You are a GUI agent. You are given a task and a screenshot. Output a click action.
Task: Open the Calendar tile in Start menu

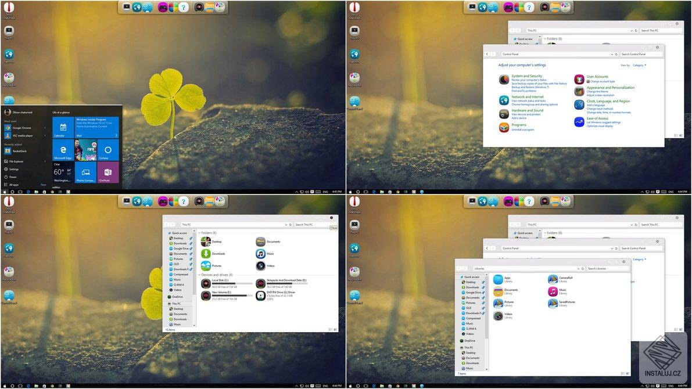coord(63,128)
